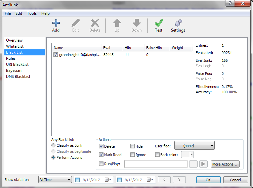The width and height of the screenshot is (253, 188).
Task: Click the Delete X toolbar icon
Action: 95,23
